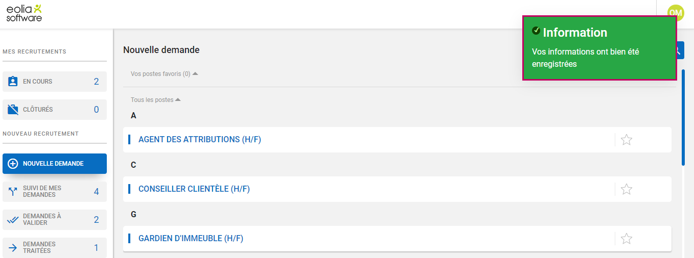Collapse the Vos postes favoris section
The image size is (694, 258).
click(x=195, y=74)
